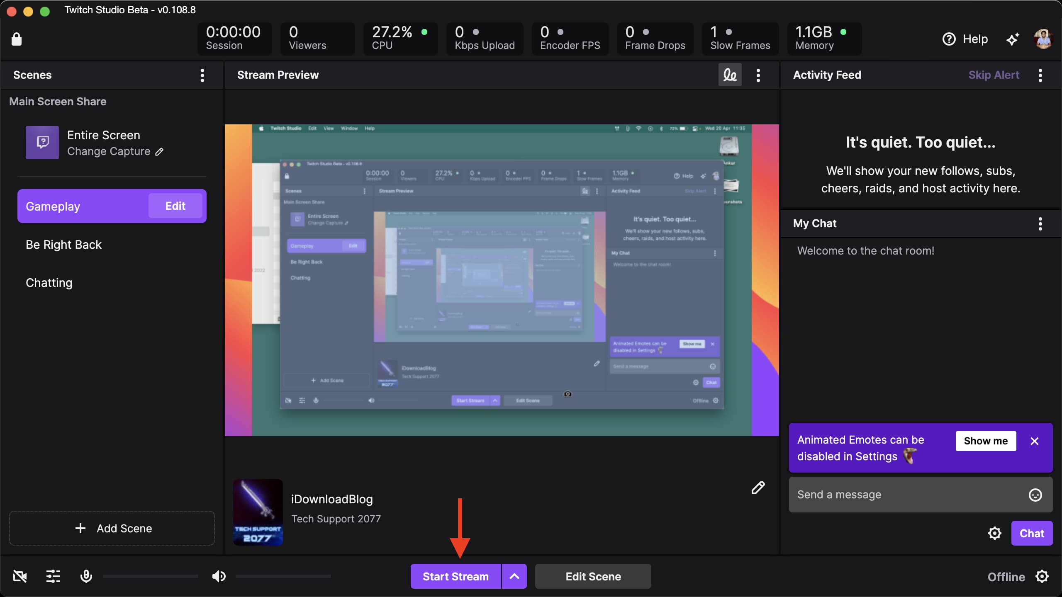The height and width of the screenshot is (597, 1062).
Task: Click Skip Alert link
Action: coord(994,75)
